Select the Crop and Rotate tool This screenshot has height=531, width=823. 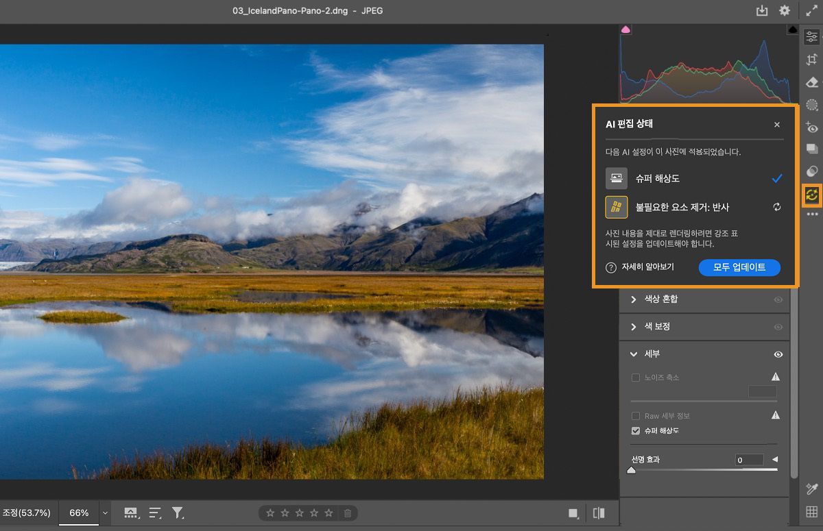tap(812, 60)
